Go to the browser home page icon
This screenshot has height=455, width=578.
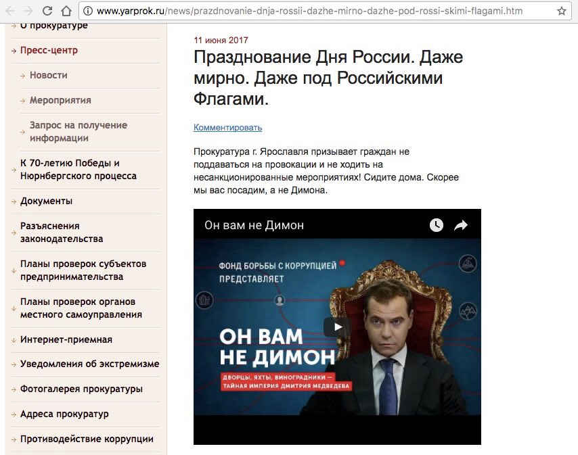[x=66, y=11]
